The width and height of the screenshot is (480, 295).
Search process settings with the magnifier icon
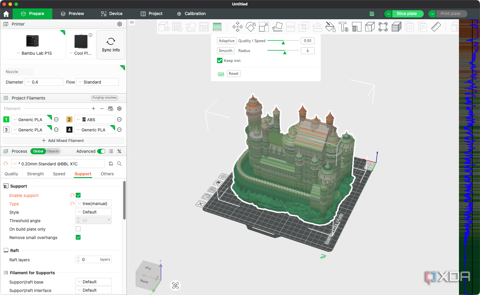[x=119, y=164]
